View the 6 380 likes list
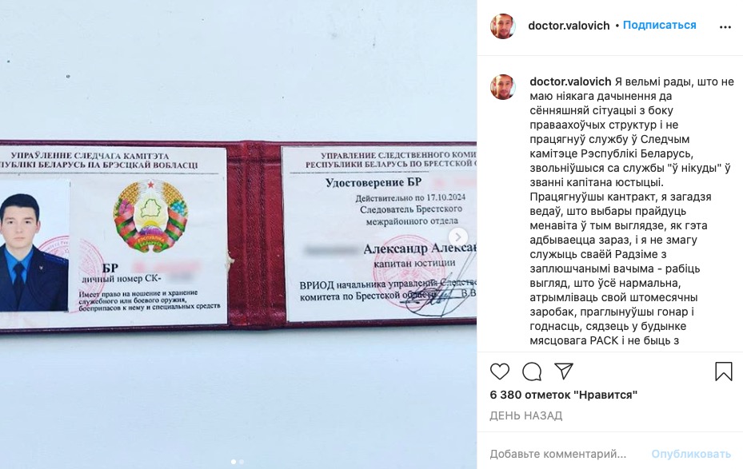This screenshot has width=743, height=469. coord(563,395)
